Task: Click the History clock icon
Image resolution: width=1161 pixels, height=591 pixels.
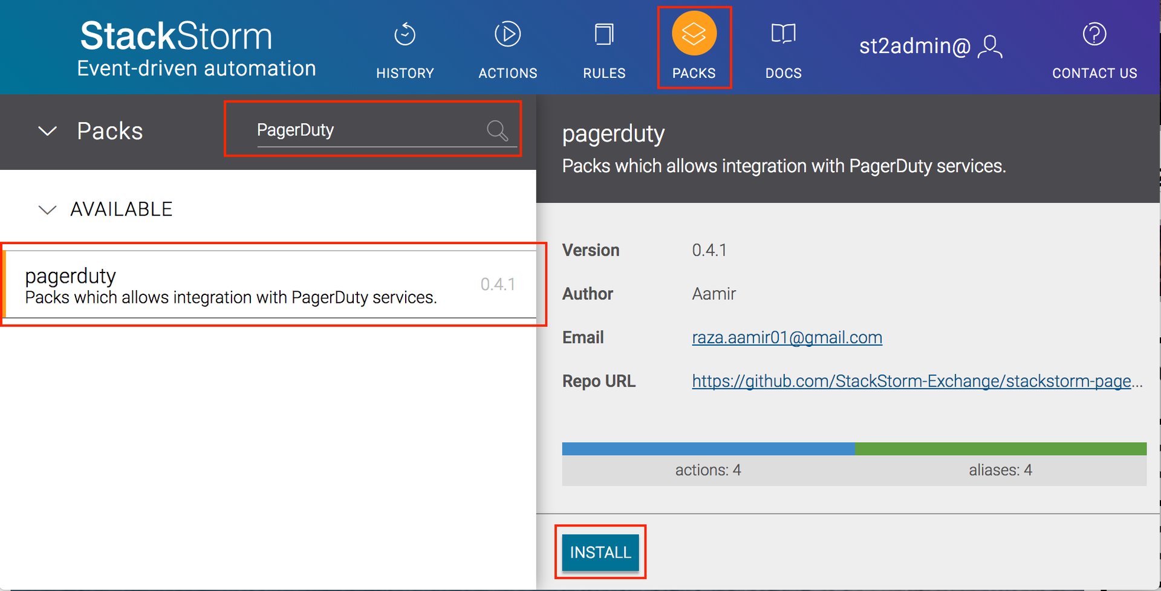Action: coord(405,34)
